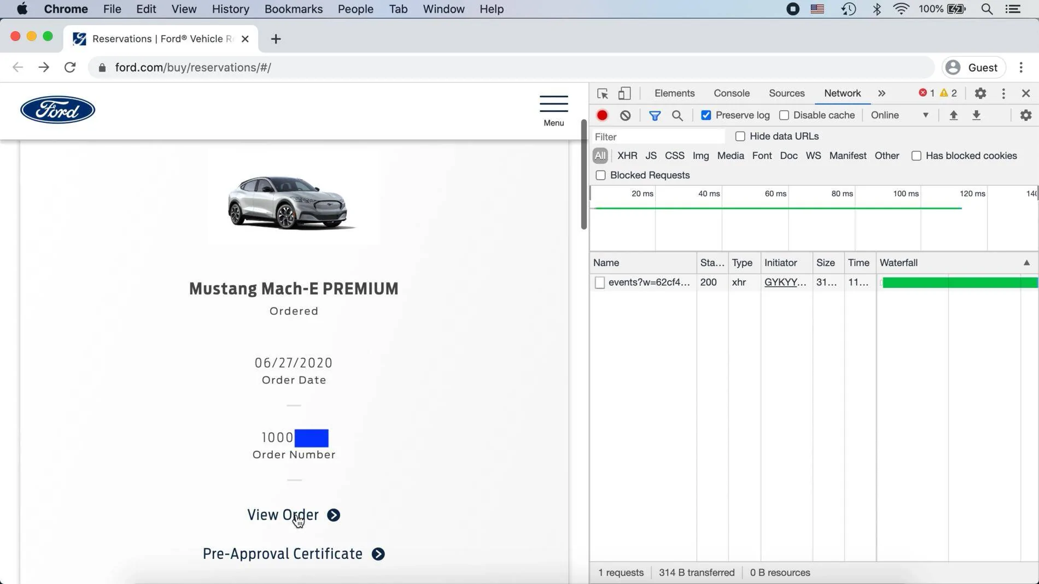Open the Pre-Approval Certificate link

294,554
